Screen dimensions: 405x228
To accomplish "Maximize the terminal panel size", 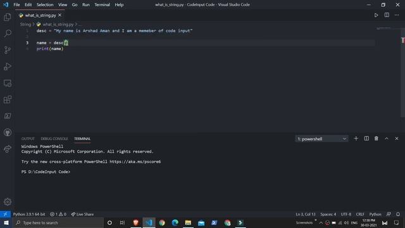I will tap(387, 139).
